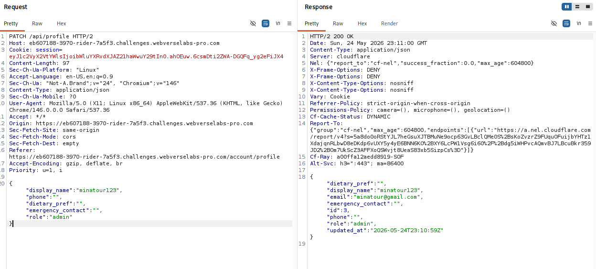Screen dimensions: 596x269
Task: Toggle word wrap icon in Request panel
Action: [x=266, y=23]
